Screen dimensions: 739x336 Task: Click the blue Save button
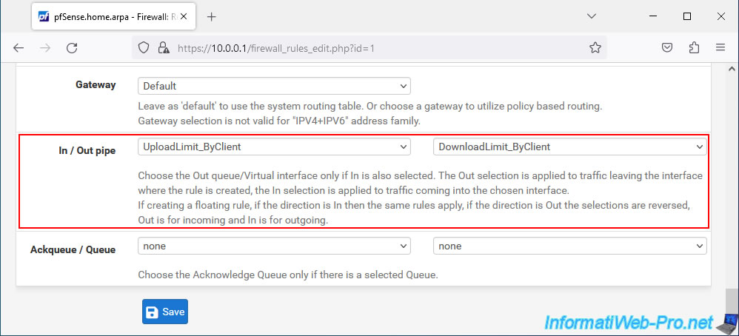point(165,312)
